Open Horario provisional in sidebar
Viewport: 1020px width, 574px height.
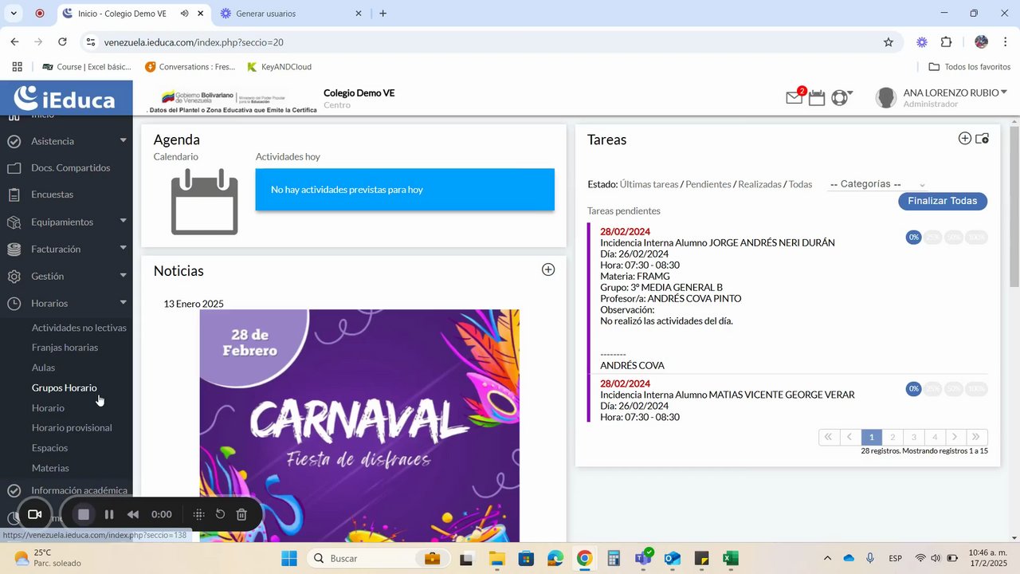click(x=72, y=427)
